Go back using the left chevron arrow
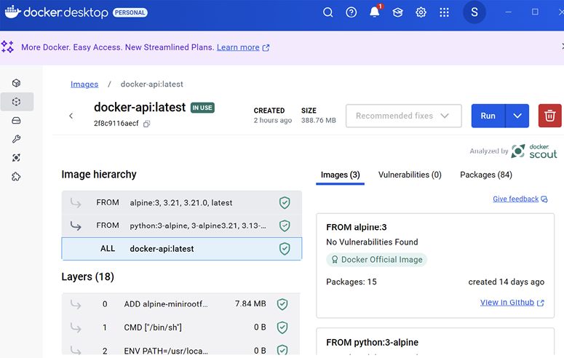564x358 pixels. pyautogui.click(x=71, y=116)
